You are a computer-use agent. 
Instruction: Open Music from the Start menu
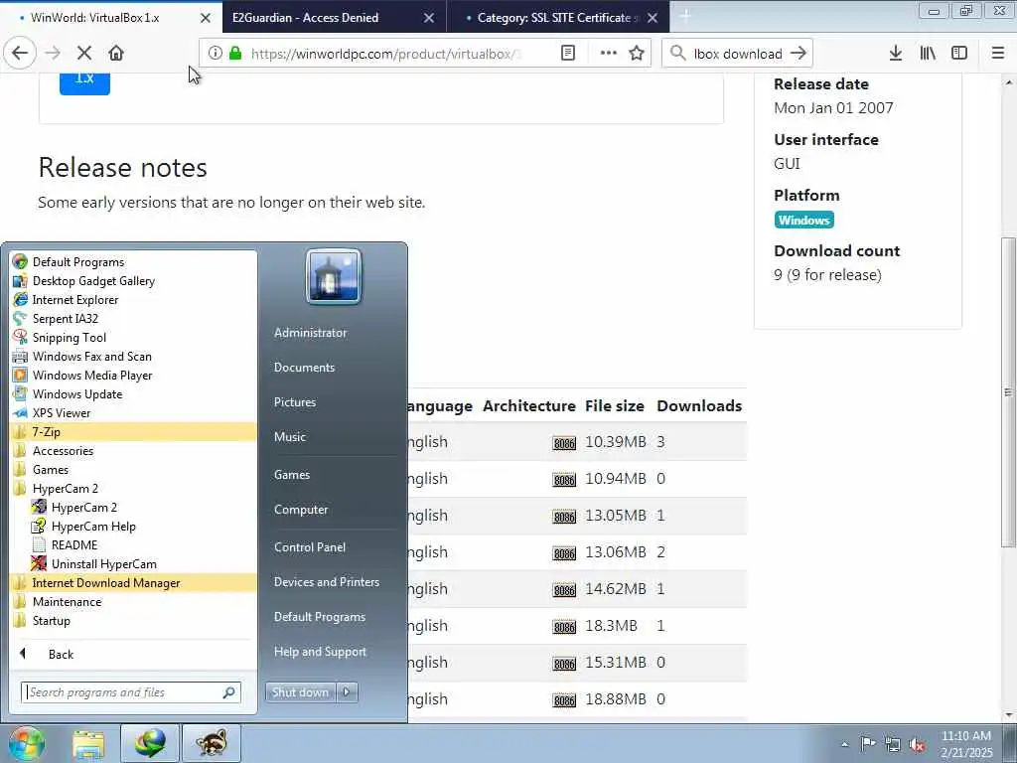tap(289, 437)
